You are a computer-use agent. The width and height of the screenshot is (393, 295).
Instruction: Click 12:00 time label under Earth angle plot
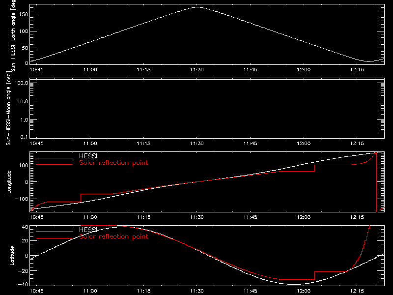pos(304,70)
